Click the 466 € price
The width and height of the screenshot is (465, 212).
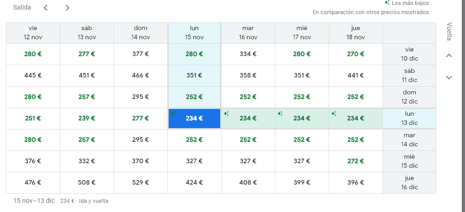pos(140,76)
